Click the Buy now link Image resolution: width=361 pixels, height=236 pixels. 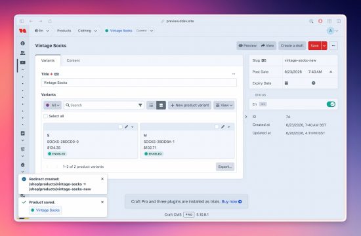[232, 201]
